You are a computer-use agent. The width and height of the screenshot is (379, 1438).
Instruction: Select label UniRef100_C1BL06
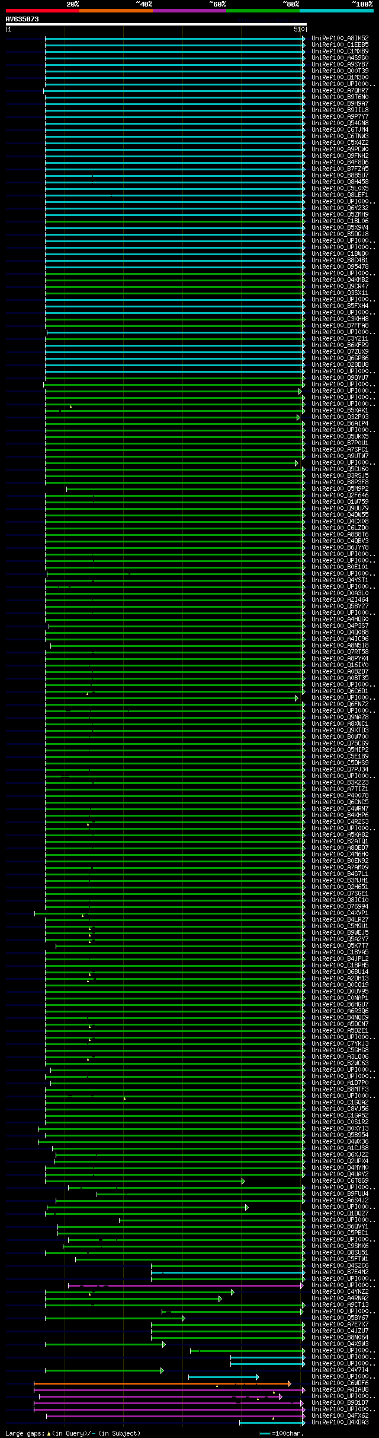340,221
